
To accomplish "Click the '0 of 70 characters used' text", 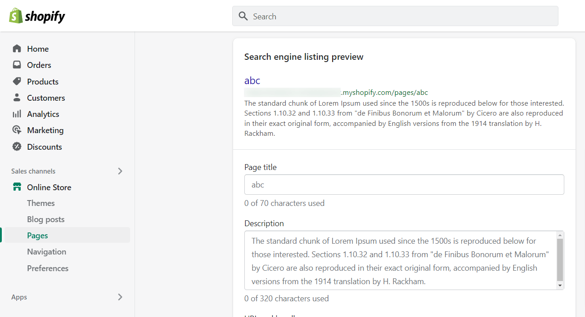I will click(284, 203).
